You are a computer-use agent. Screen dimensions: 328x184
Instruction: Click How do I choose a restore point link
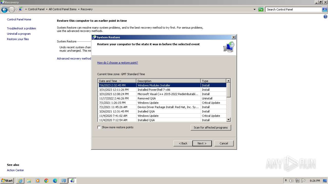[118, 63]
